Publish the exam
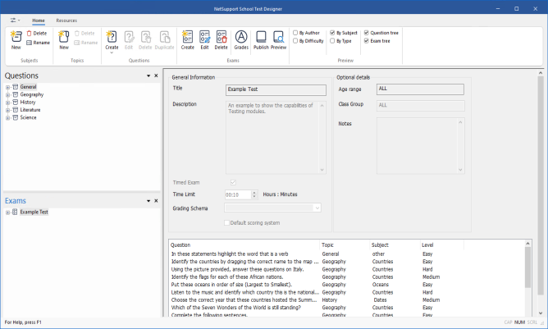 coord(261,39)
